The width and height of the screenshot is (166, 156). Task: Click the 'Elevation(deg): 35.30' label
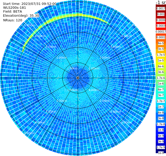pos(21,16)
